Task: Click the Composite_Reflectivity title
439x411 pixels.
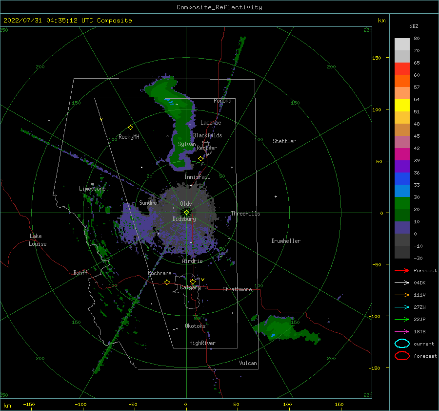Action: pos(219,7)
